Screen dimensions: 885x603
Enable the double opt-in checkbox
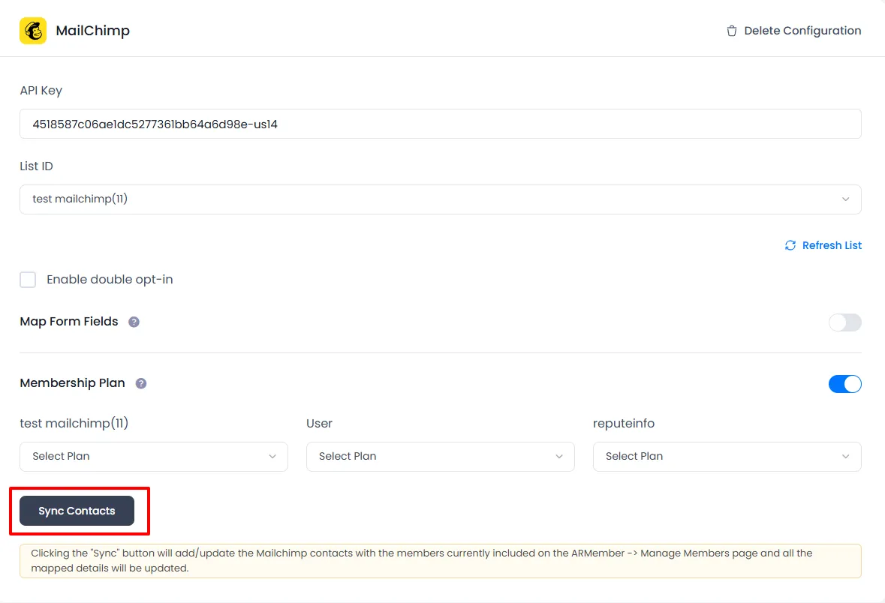tap(28, 280)
